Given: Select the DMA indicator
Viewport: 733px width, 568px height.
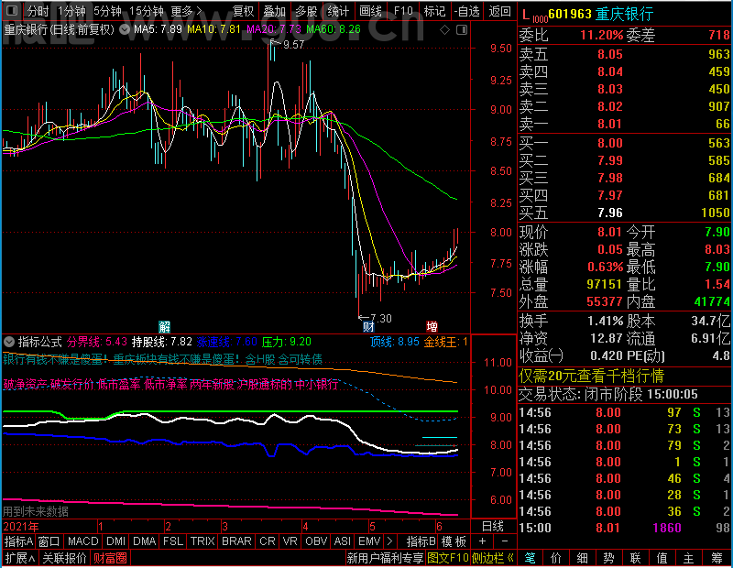Looking at the screenshot, I should [x=144, y=541].
